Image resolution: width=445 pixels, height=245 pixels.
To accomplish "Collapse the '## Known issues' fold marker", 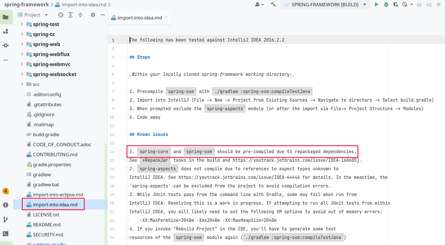I will click(127, 135).
